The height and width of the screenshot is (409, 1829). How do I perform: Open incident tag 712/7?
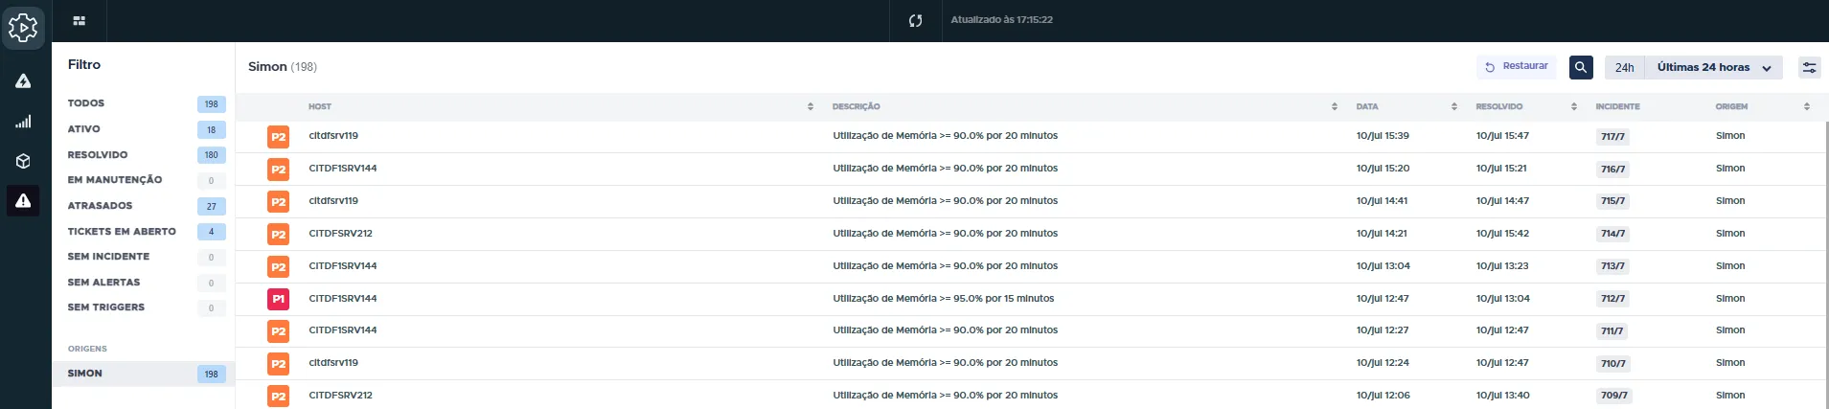(x=1612, y=299)
